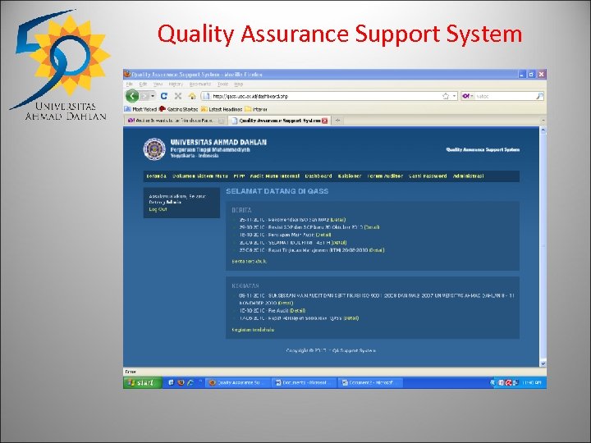The image size is (591, 443).
Task: Click the first quick launch icon beside Start
Action: 171,383
